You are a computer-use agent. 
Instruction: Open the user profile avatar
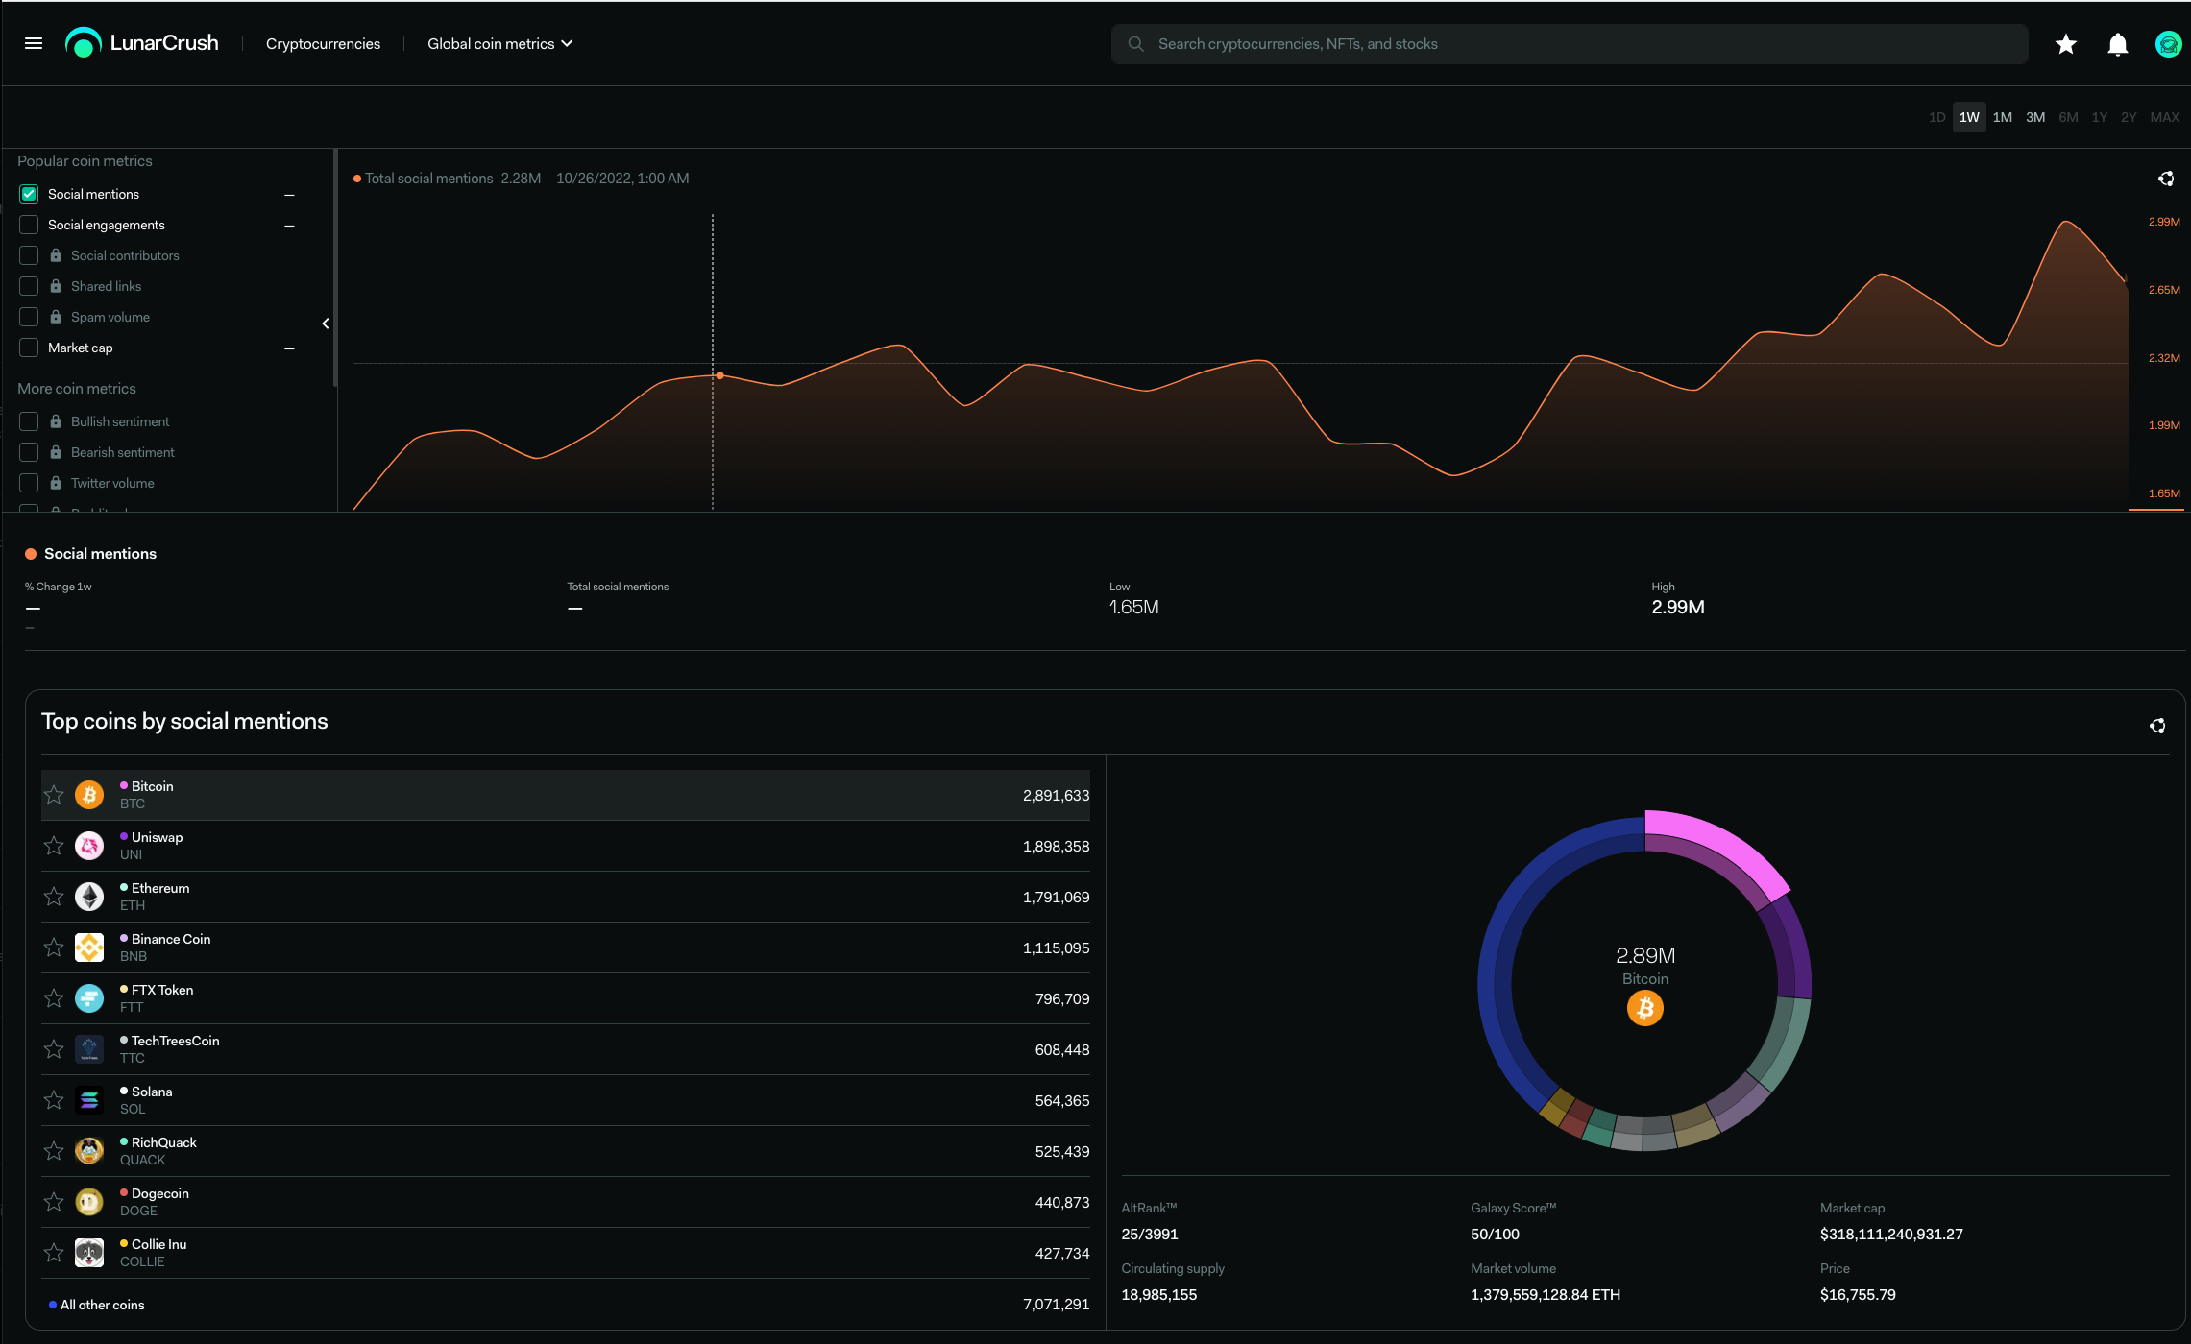point(2168,44)
